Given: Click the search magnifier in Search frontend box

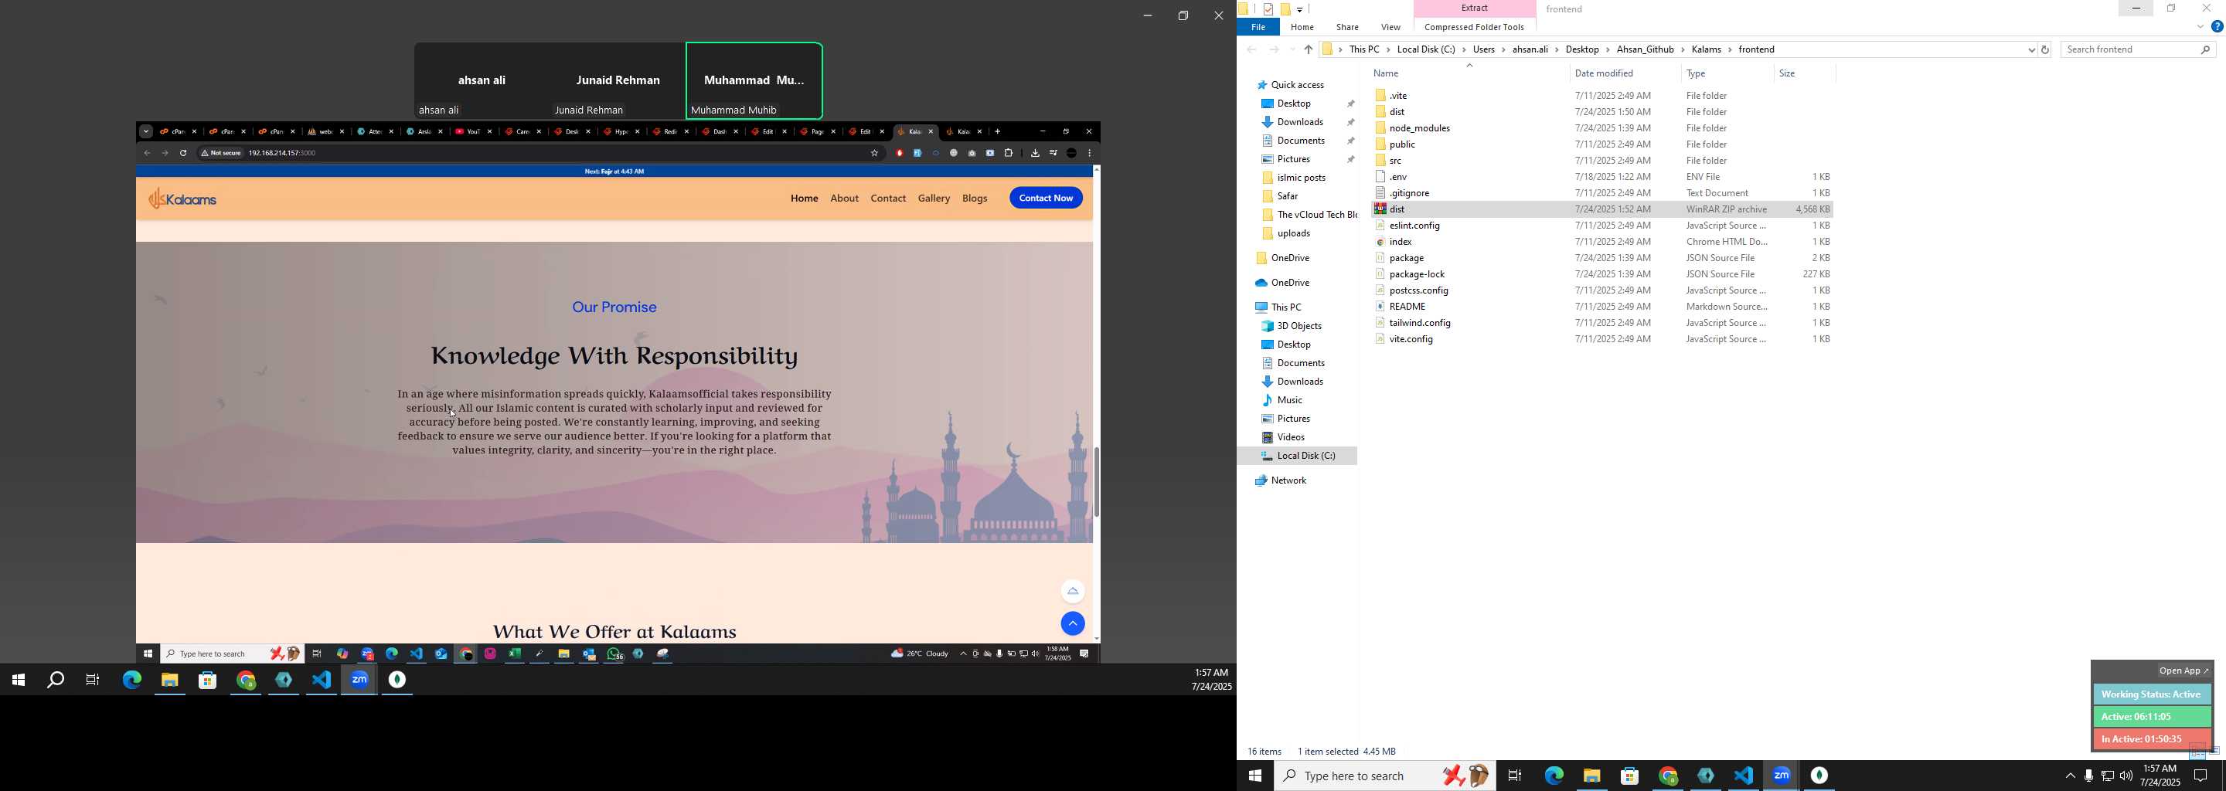Looking at the screenshot, I should (2206, 50).
